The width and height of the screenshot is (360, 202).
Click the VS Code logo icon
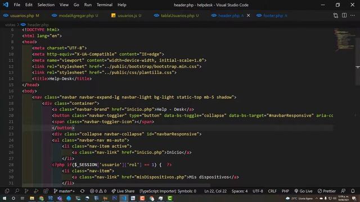[6, 4]
